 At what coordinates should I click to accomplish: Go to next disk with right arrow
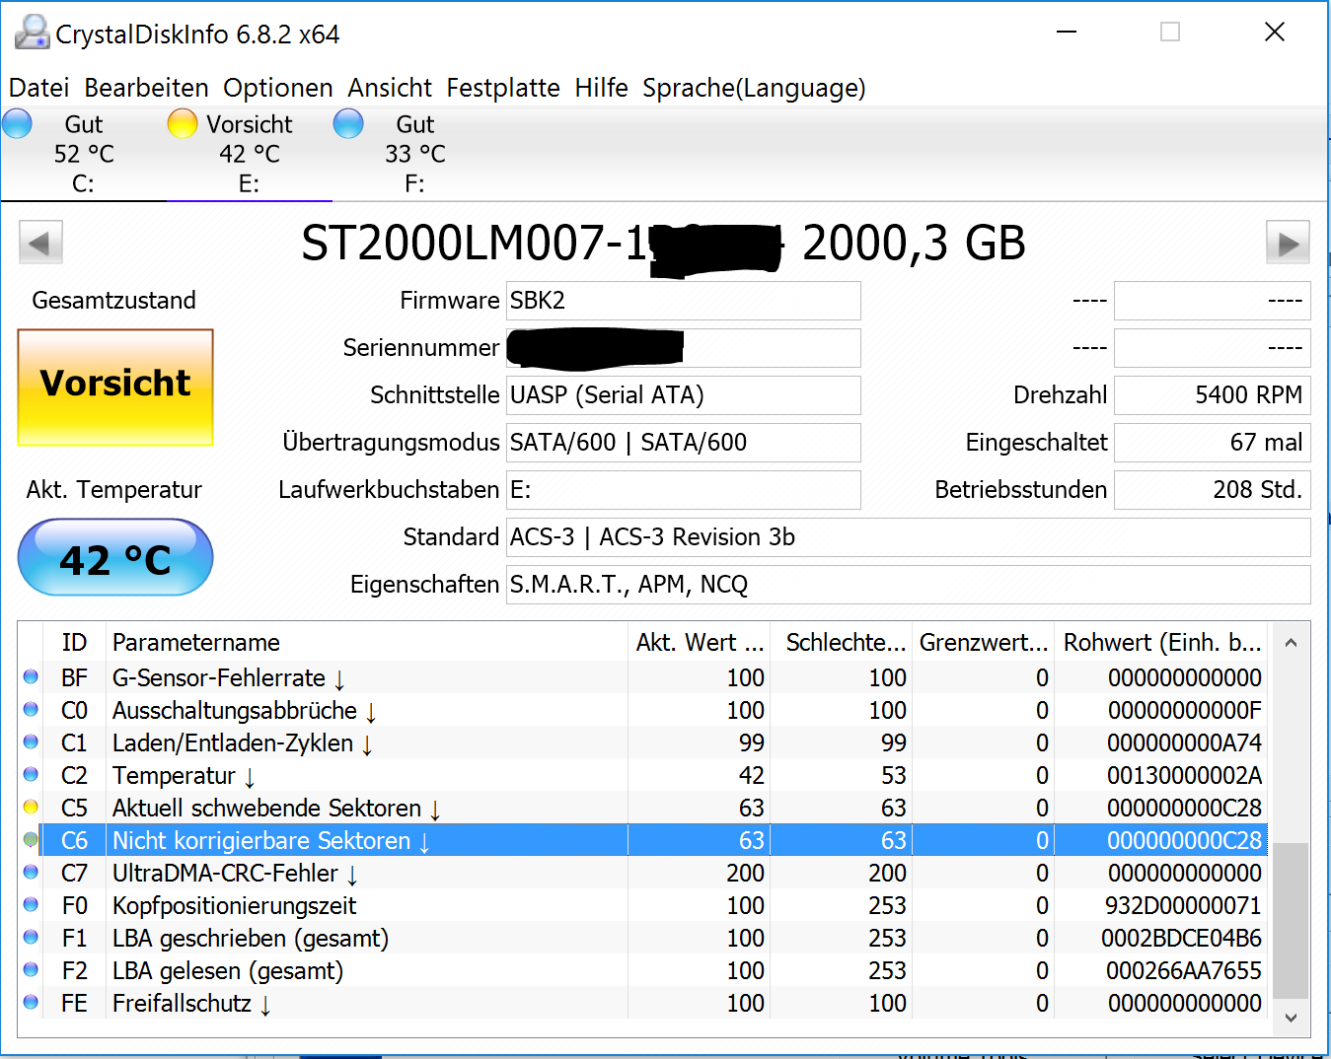(1288, 243)
